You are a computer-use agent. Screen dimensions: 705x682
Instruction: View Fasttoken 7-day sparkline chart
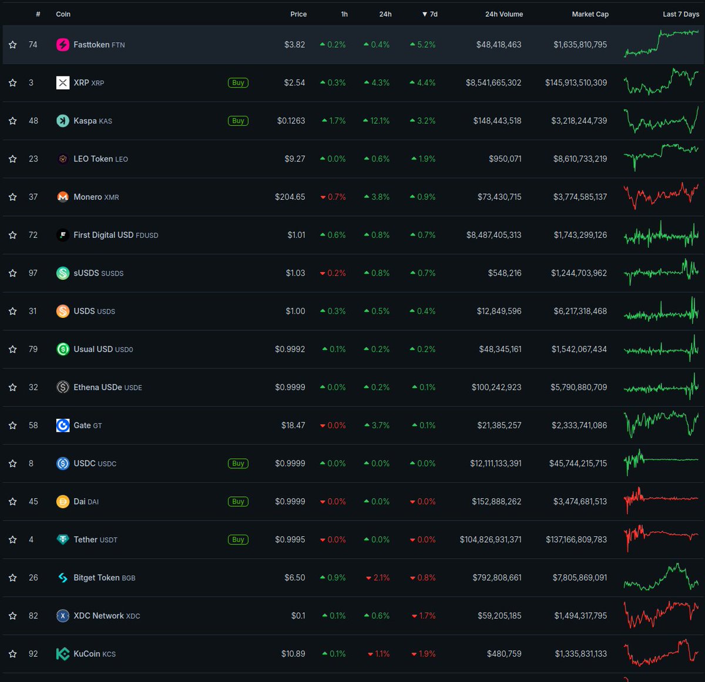(662, 44)
